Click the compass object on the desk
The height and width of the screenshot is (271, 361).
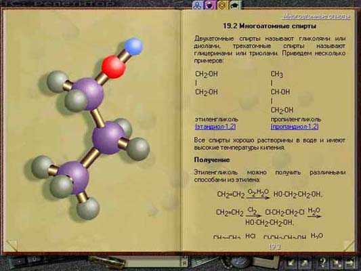(240, 262)
